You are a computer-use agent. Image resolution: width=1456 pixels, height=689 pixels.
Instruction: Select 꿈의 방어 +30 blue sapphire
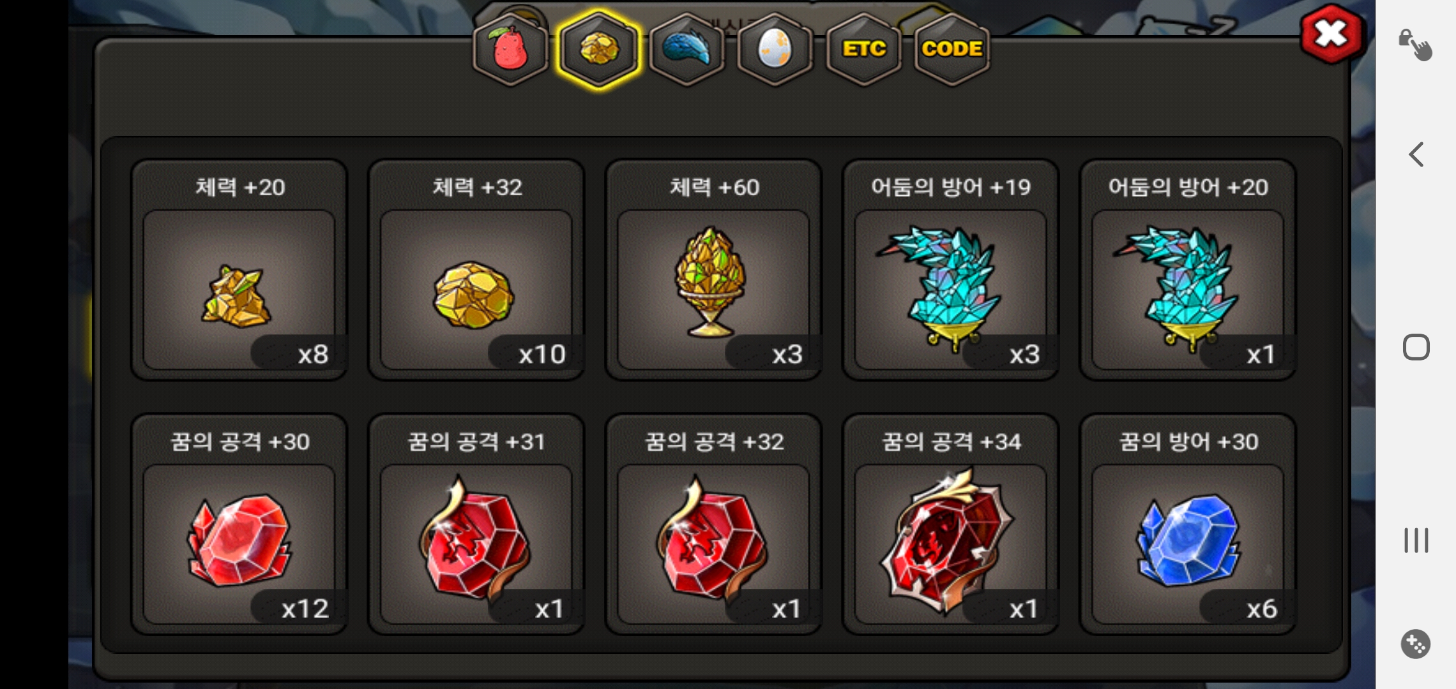(1188, 524)
